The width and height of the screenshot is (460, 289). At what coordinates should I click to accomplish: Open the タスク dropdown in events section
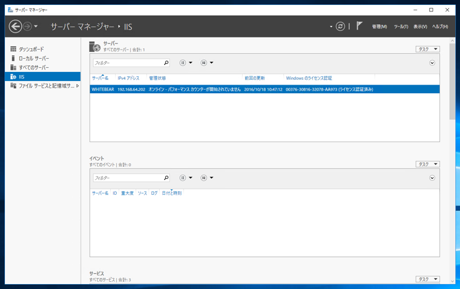coord(427,164)
